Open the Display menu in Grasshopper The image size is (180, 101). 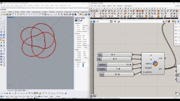tap(104, 6)
